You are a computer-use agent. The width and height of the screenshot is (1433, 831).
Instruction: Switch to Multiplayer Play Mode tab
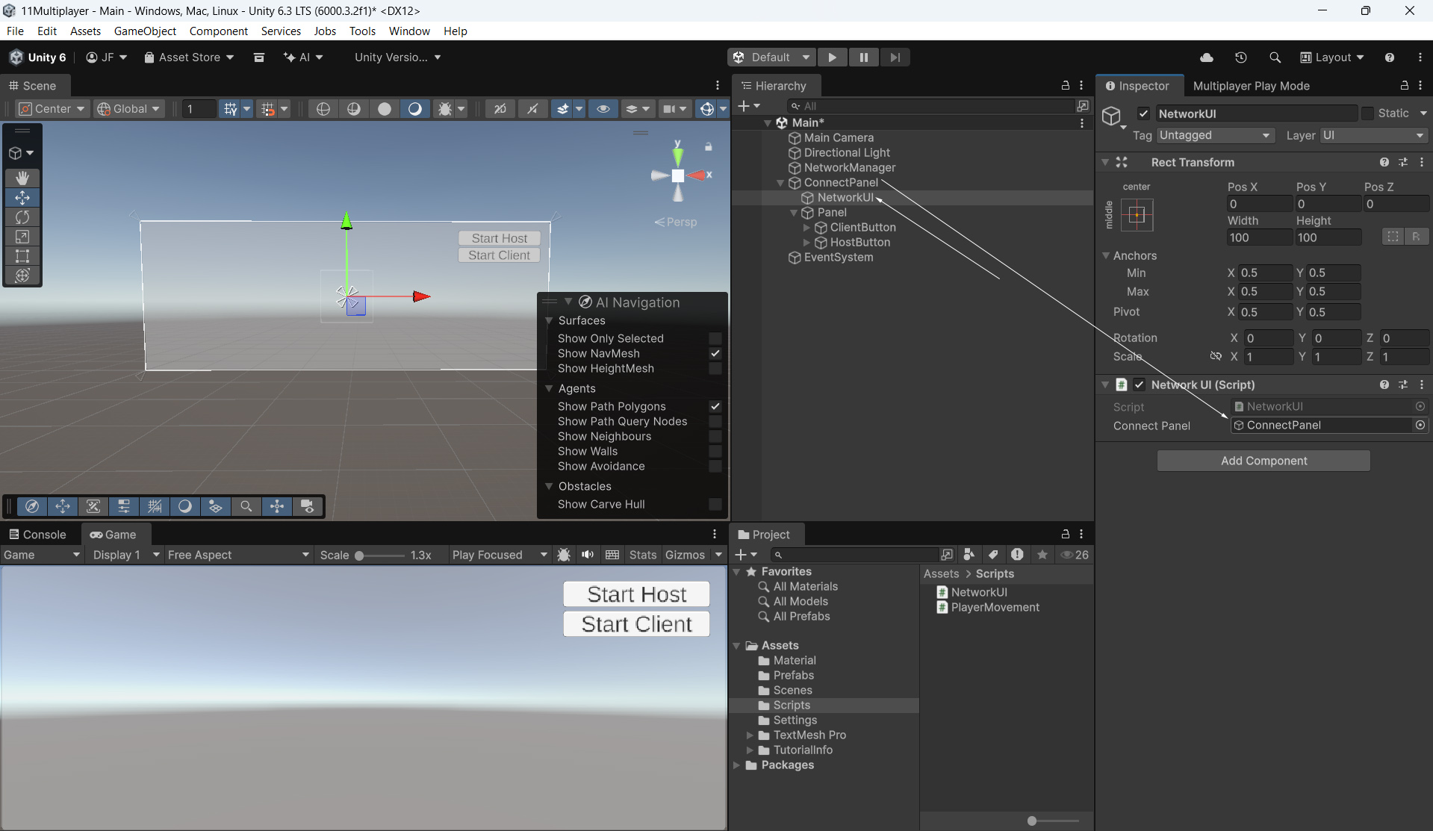(1251, 86)
